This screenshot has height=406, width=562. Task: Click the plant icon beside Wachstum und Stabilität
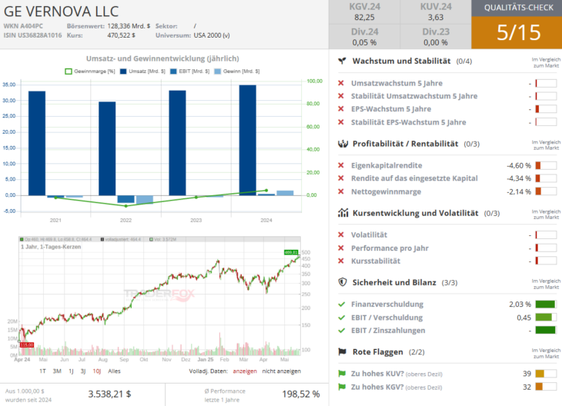343,61
